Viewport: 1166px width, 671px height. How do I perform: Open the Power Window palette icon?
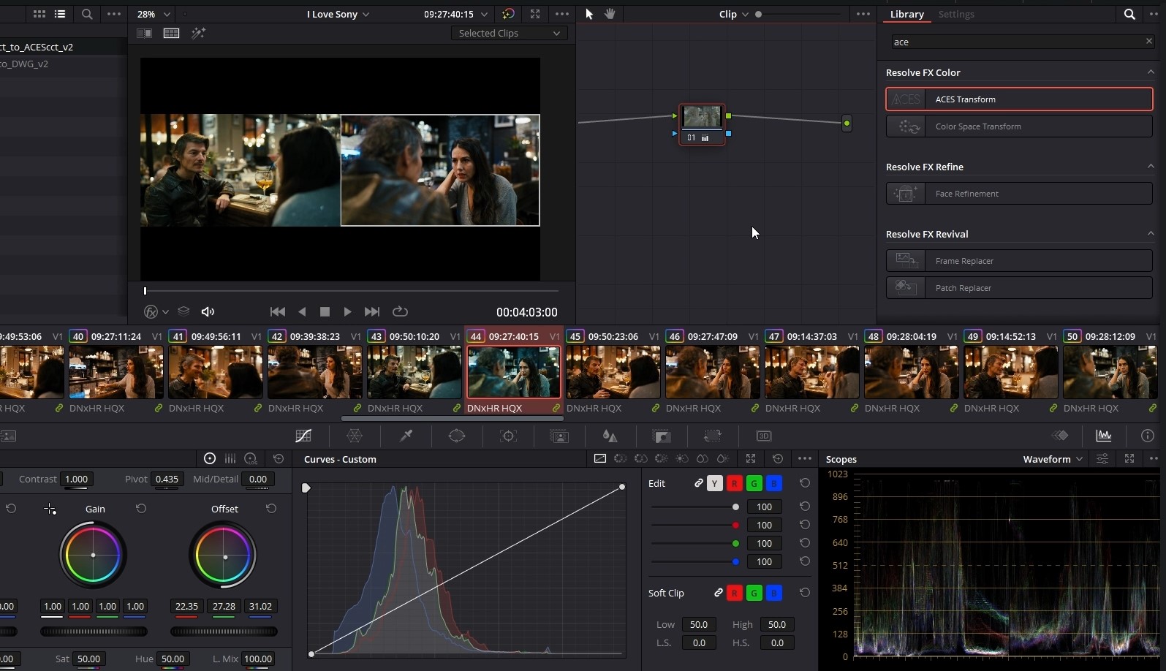457,436
